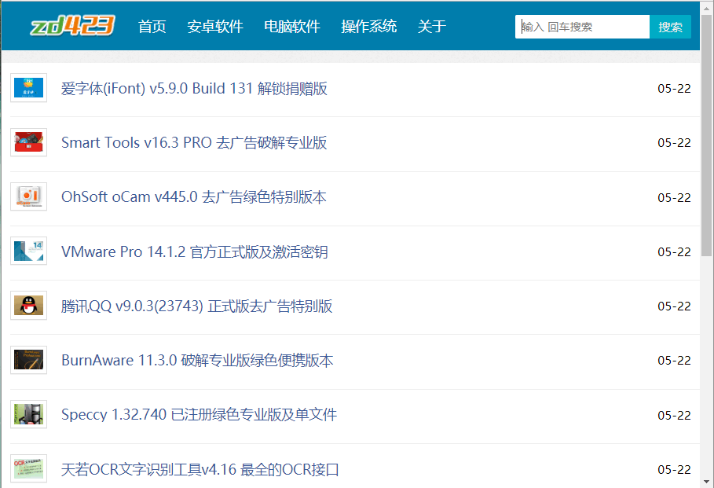Open BurnAware 11.3.0 article link

(x=197, y=361)
